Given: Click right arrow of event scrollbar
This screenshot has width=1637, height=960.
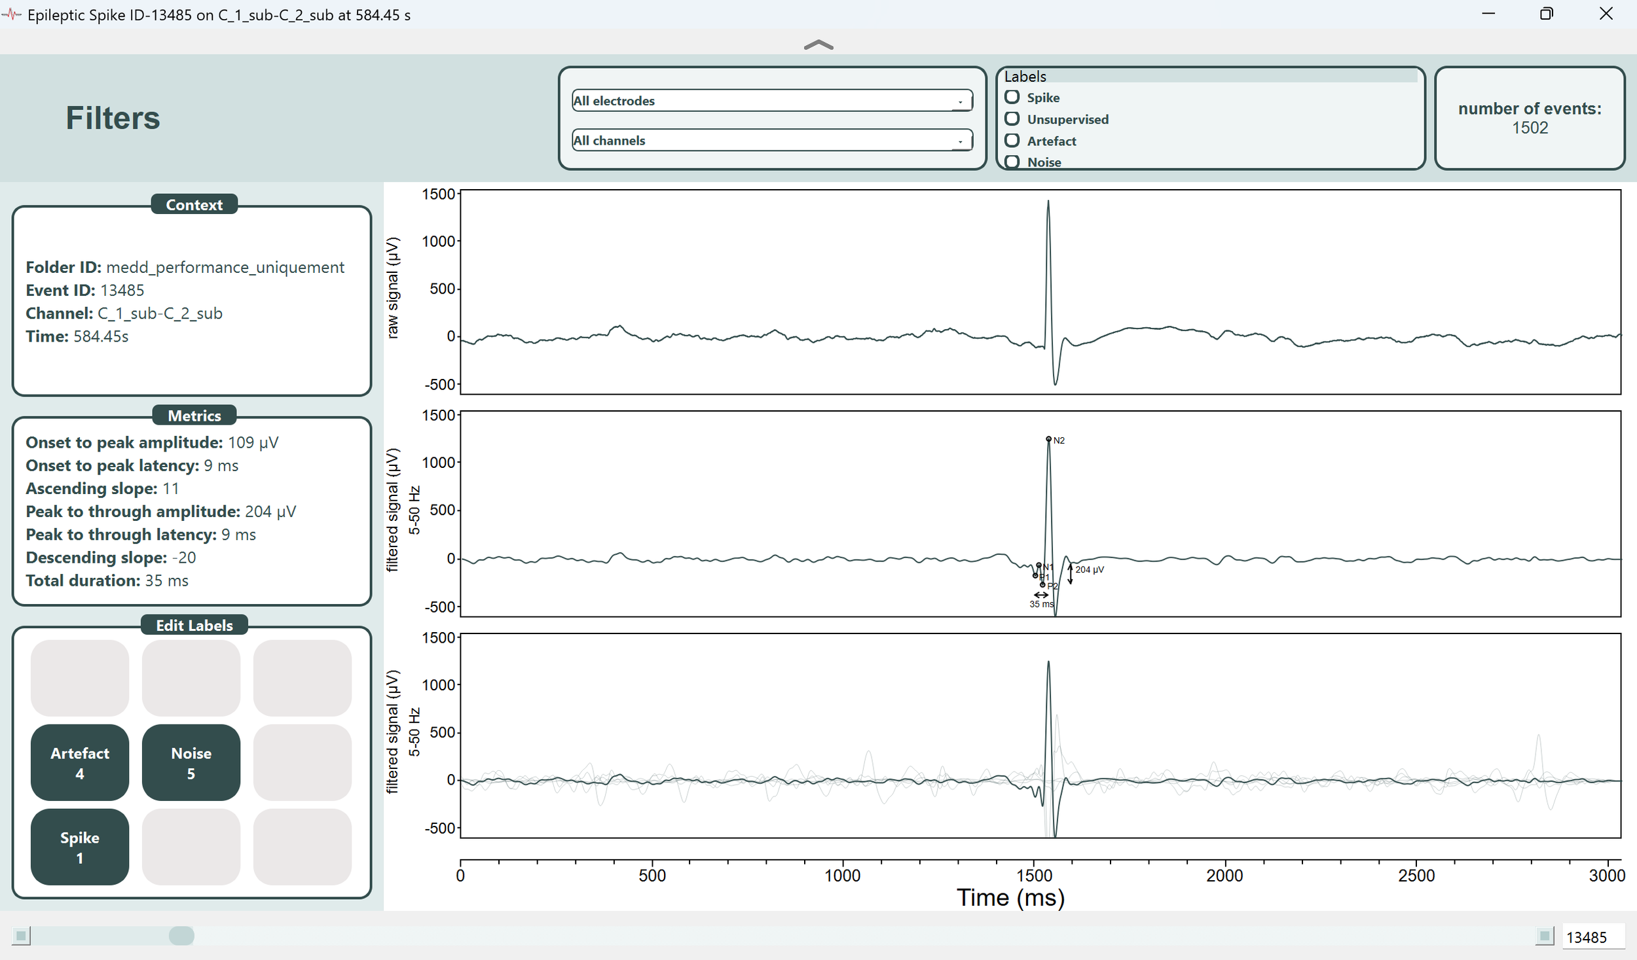Looking at the screenshot, I should pos(1544,936).
